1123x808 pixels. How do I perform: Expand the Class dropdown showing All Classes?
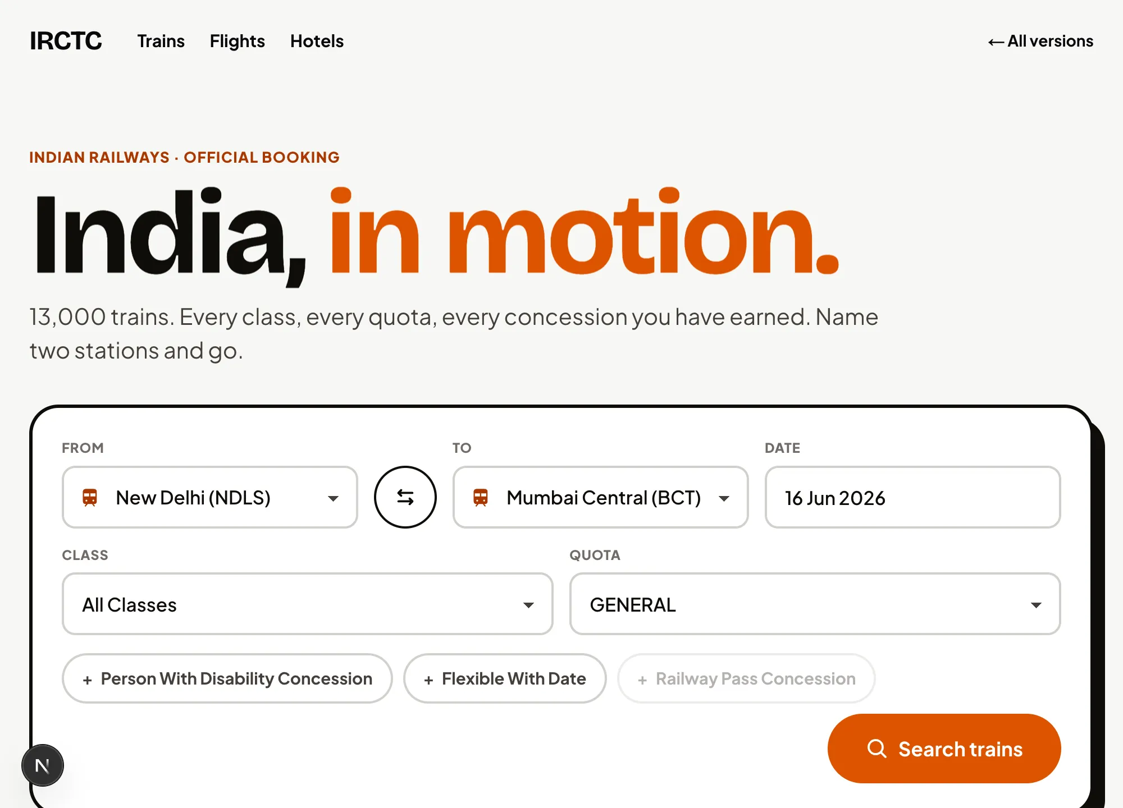(x=308, y=604)
